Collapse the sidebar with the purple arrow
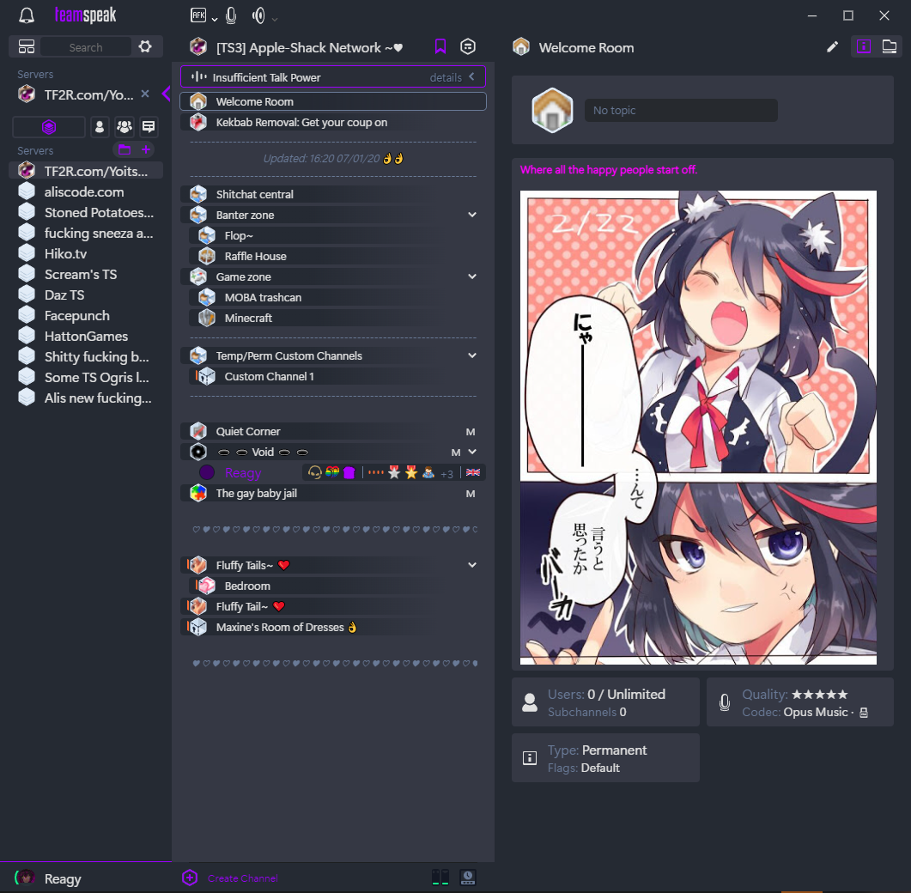 pyautogui.click(x=167, y=94)
